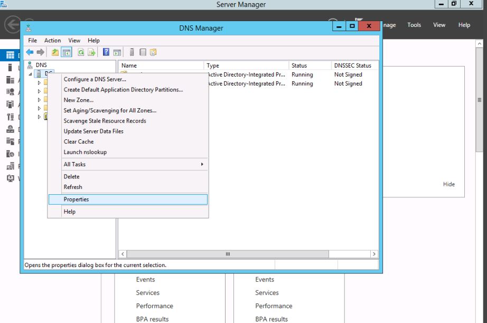This screenshot has width=487, height=323.
Task: Click the horizontal scrollbar thumb in DNS list
Action: coord(228,254)
